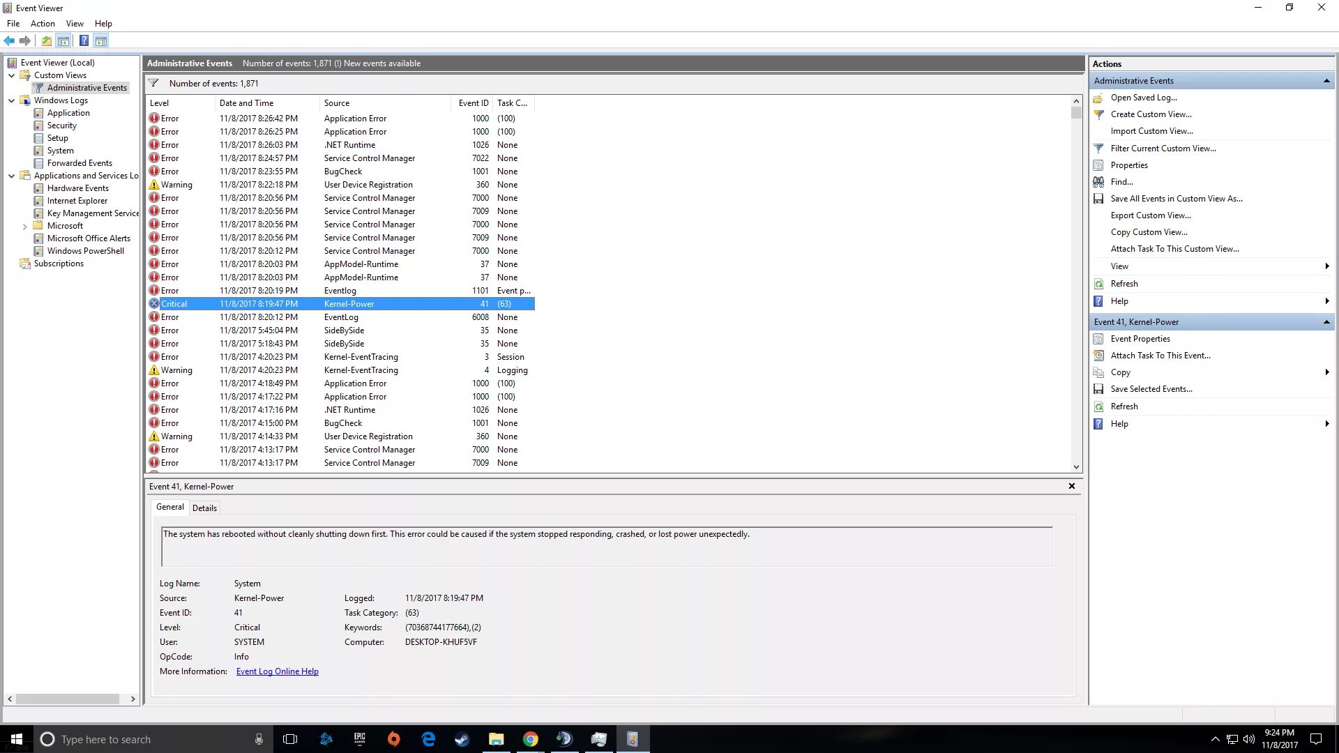
Task: Open the Action menu
Action: tap(43, 24)
